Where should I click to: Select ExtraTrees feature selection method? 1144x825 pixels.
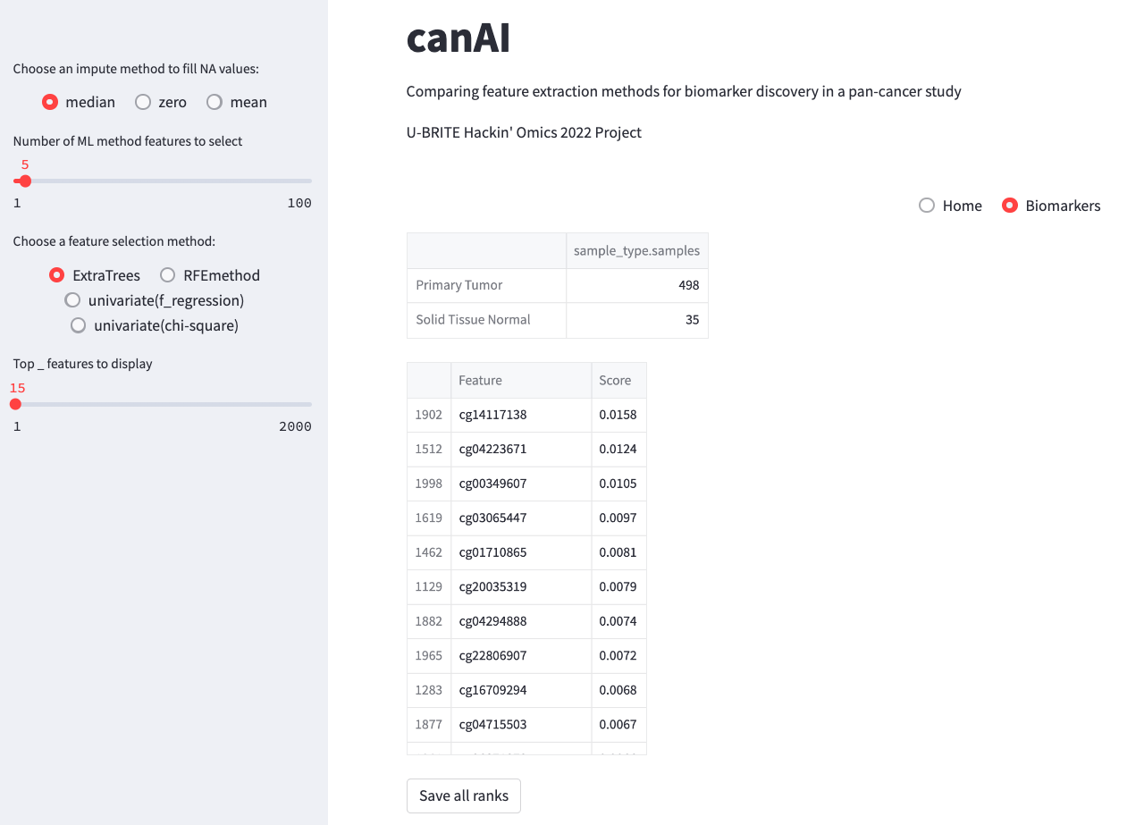coord(95,275)
